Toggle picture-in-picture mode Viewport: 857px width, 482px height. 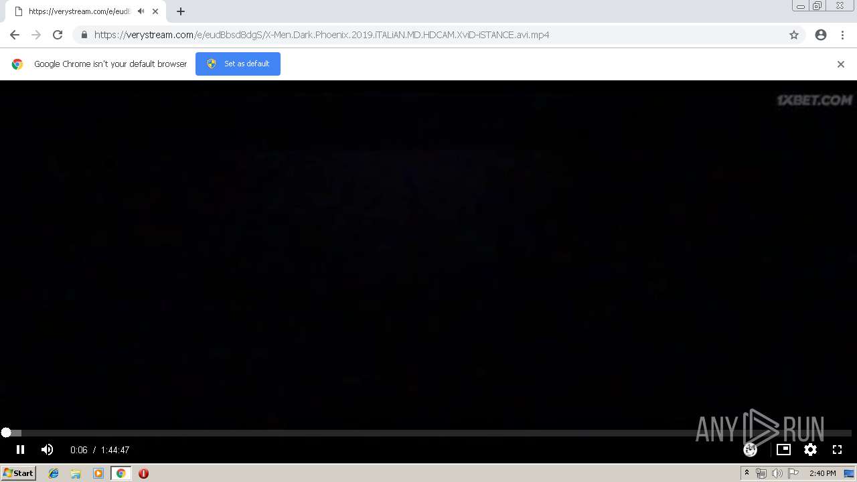(x=783, y=450)
